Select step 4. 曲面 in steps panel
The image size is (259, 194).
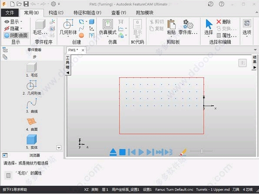click(32, 124)
